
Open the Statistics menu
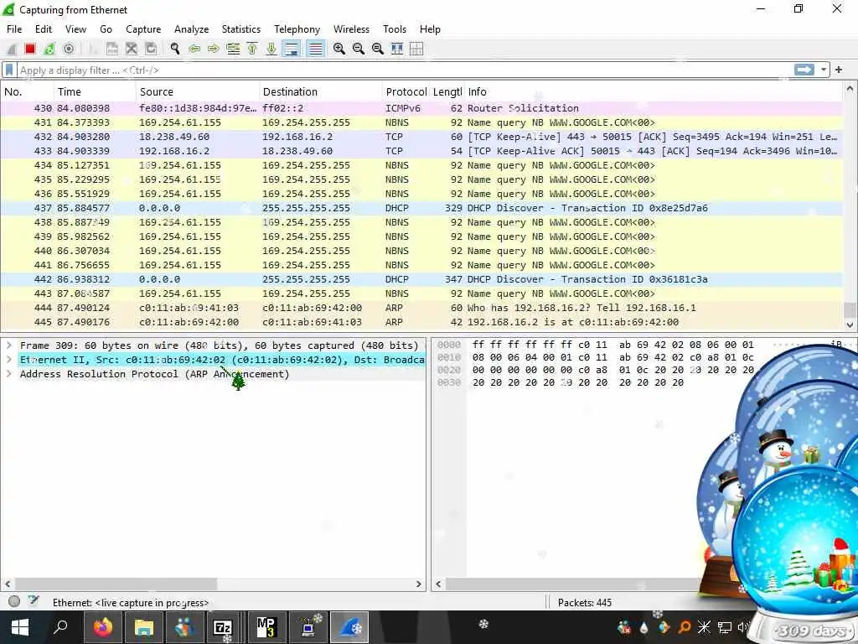point(240,29)
